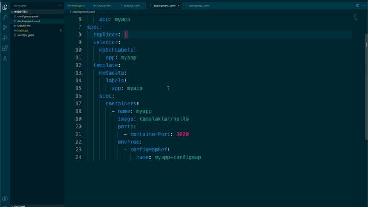This screenshot has height=207, width=368.
Task: Open the Explorer view in activity bar
Action: [x=5, y=7]
